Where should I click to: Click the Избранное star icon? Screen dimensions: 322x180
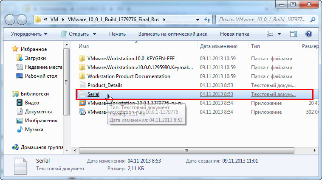tap(15, 49)
